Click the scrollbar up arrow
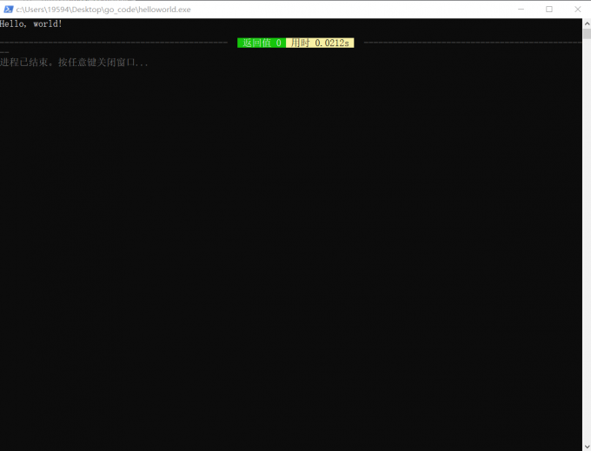This screenshot has width=591, height=451. [587, 23]
